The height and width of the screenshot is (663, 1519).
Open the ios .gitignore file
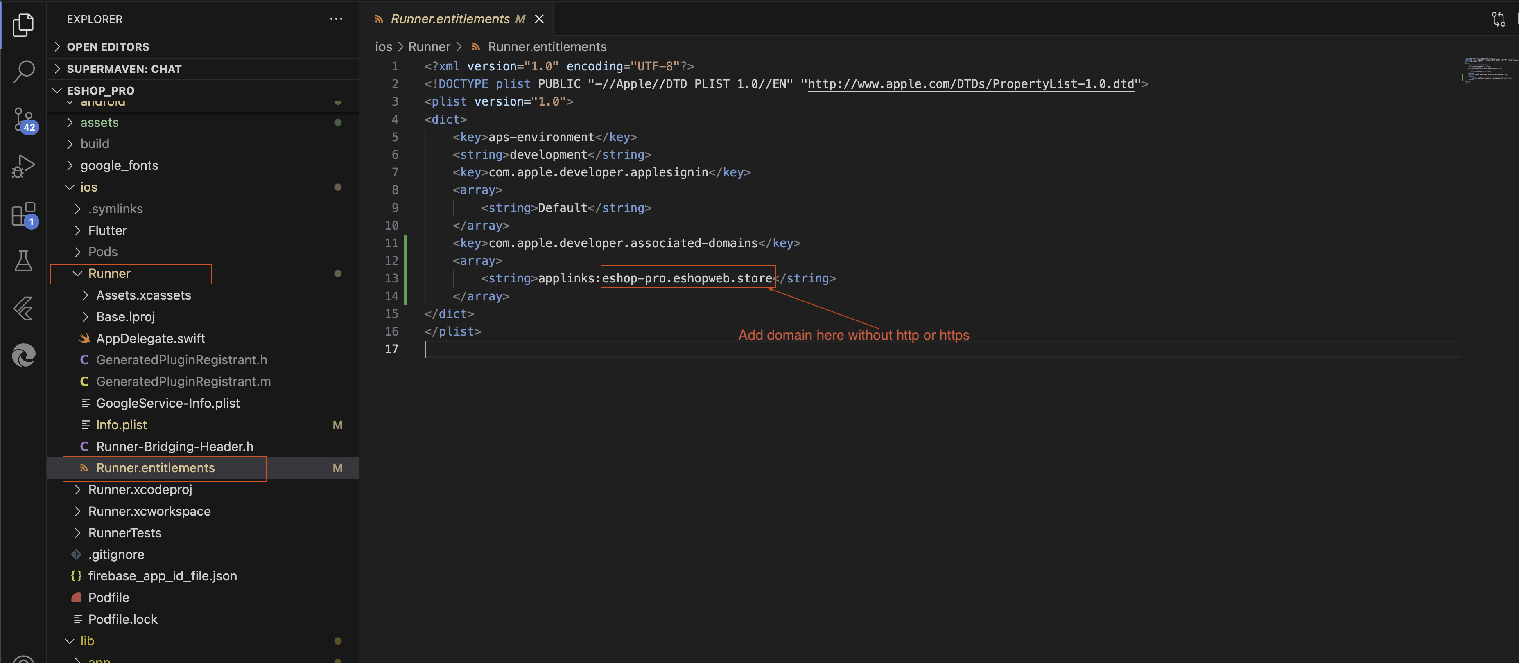[x=203, y=555]
